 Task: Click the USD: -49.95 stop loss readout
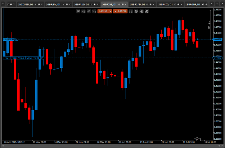33,58
